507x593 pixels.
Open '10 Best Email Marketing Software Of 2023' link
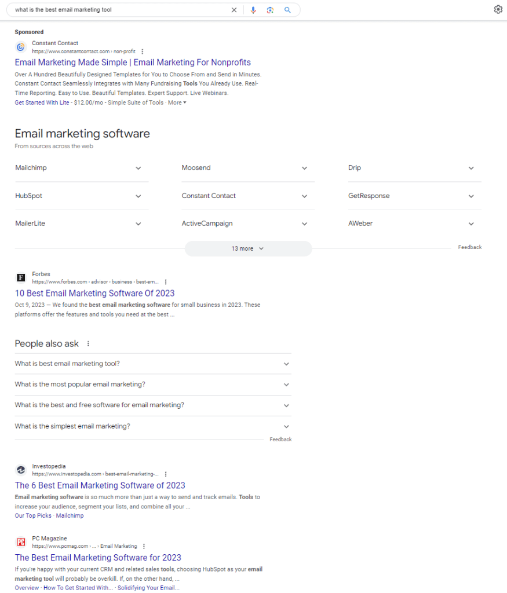[94, 294]
